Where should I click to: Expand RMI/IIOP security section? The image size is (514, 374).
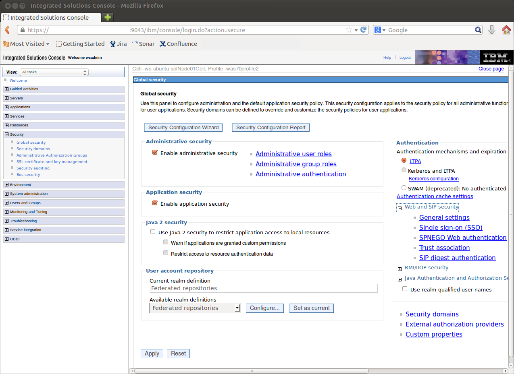point(400,269)
